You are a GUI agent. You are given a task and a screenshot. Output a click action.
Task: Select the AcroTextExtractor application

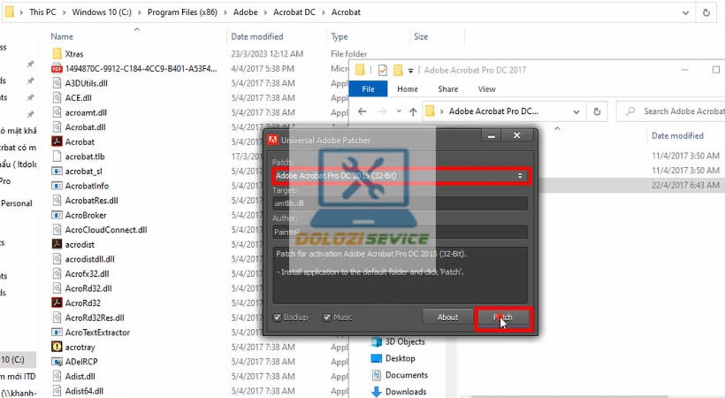90,333
